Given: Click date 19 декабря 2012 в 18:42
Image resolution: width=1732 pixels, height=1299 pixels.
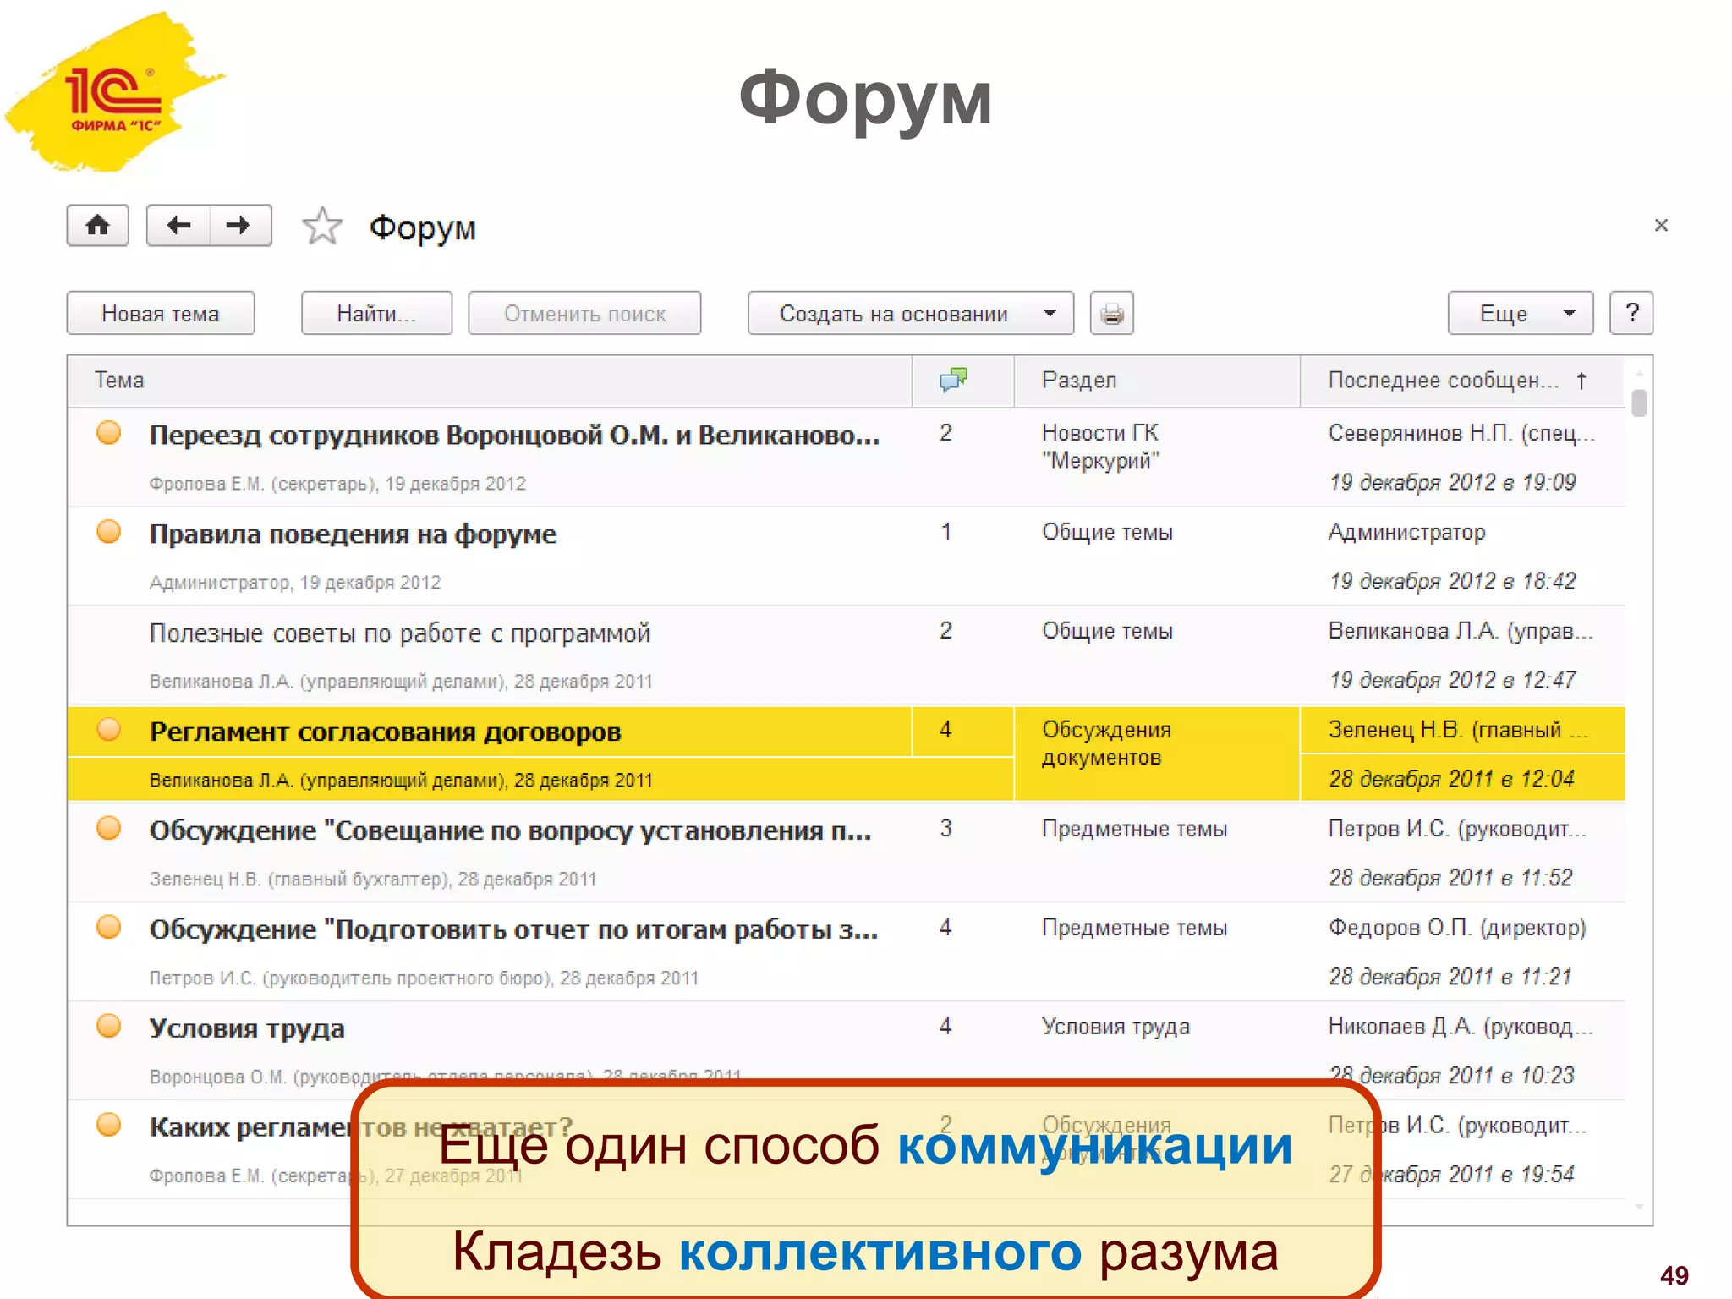Looking at the screenshot, I should click(x=1452, y=581).
